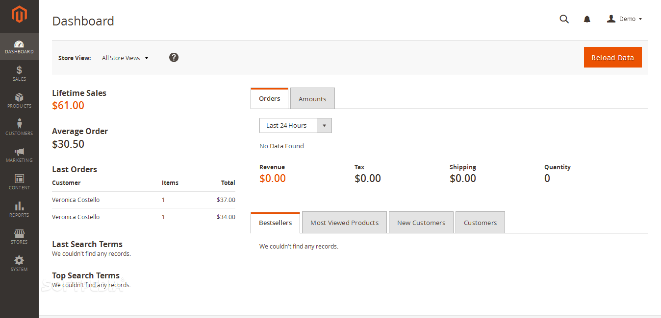Expand the All Store Views dropdown
The image size is (661, 318).
coord(125,58)
